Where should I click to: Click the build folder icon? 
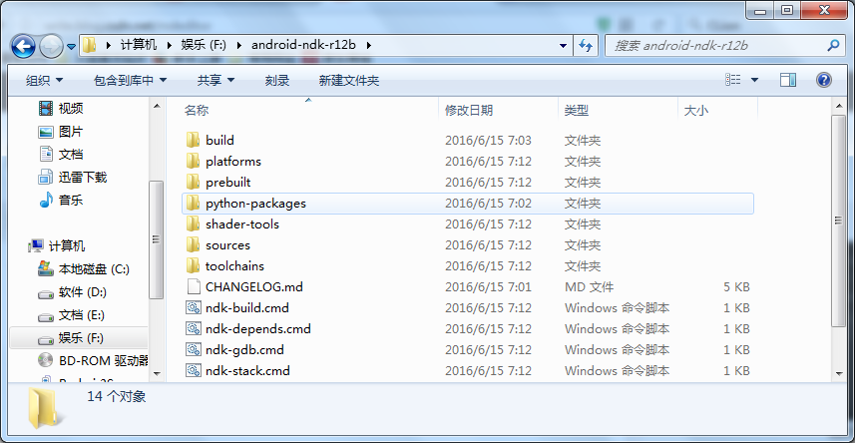point(193,141)
